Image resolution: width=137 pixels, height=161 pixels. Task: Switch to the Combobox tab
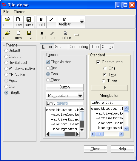click(x=79, y=47)
